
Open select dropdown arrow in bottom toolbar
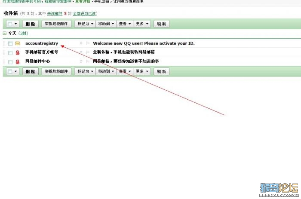pos(16,71)
